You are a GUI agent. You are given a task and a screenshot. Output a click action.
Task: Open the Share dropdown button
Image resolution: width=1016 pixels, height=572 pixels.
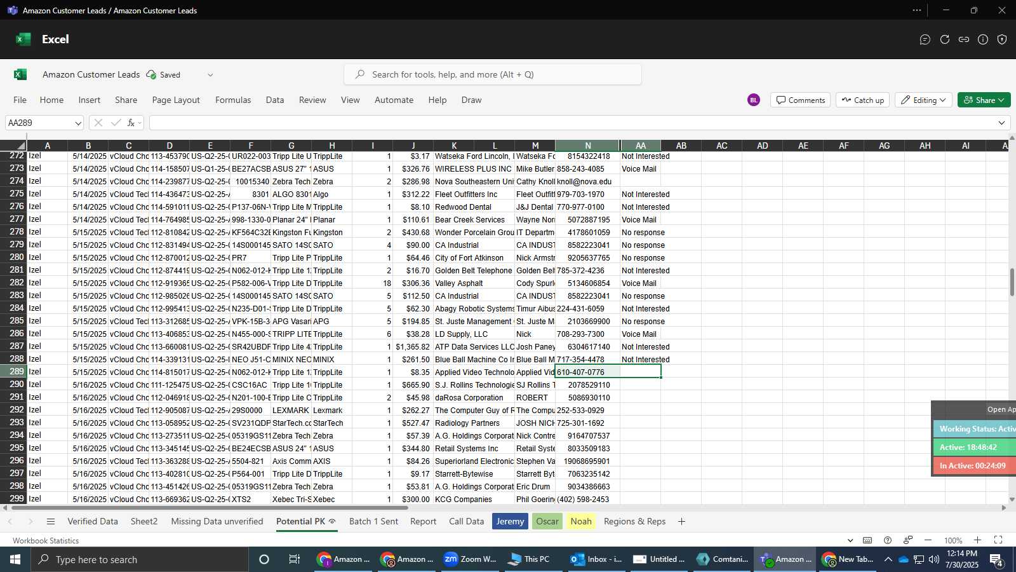[x=984, y=100]
